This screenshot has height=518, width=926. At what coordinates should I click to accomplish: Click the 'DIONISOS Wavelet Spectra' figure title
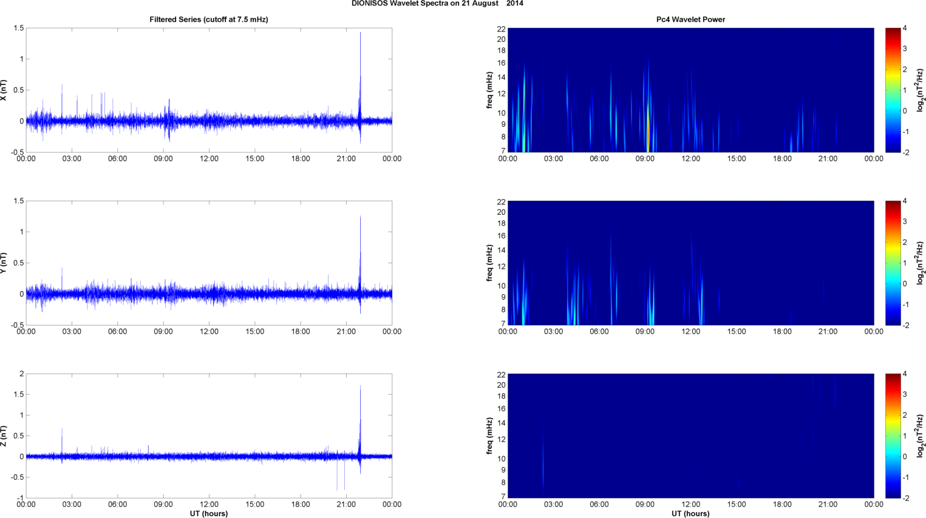click(x=437, y=4)
